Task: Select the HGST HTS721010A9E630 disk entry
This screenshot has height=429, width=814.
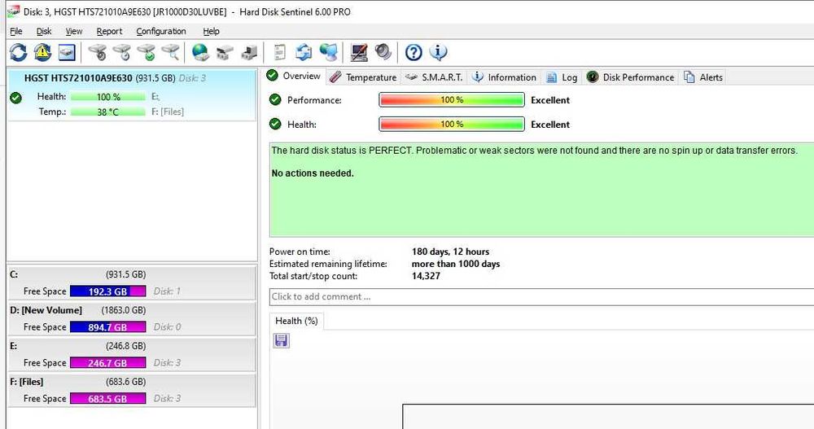Action: 132,94
